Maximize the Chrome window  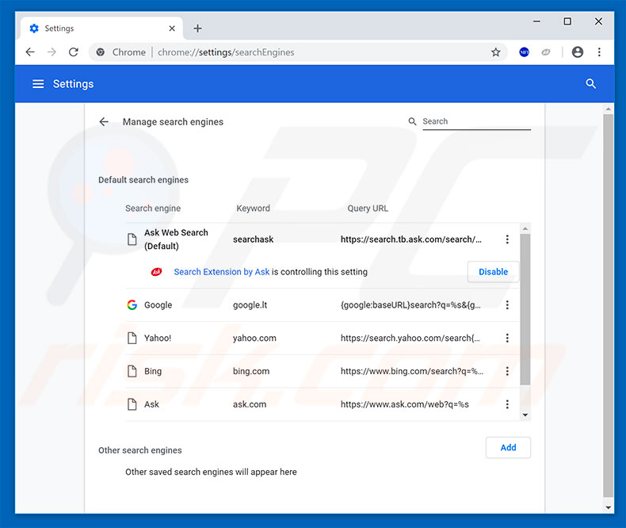[567, 21]
